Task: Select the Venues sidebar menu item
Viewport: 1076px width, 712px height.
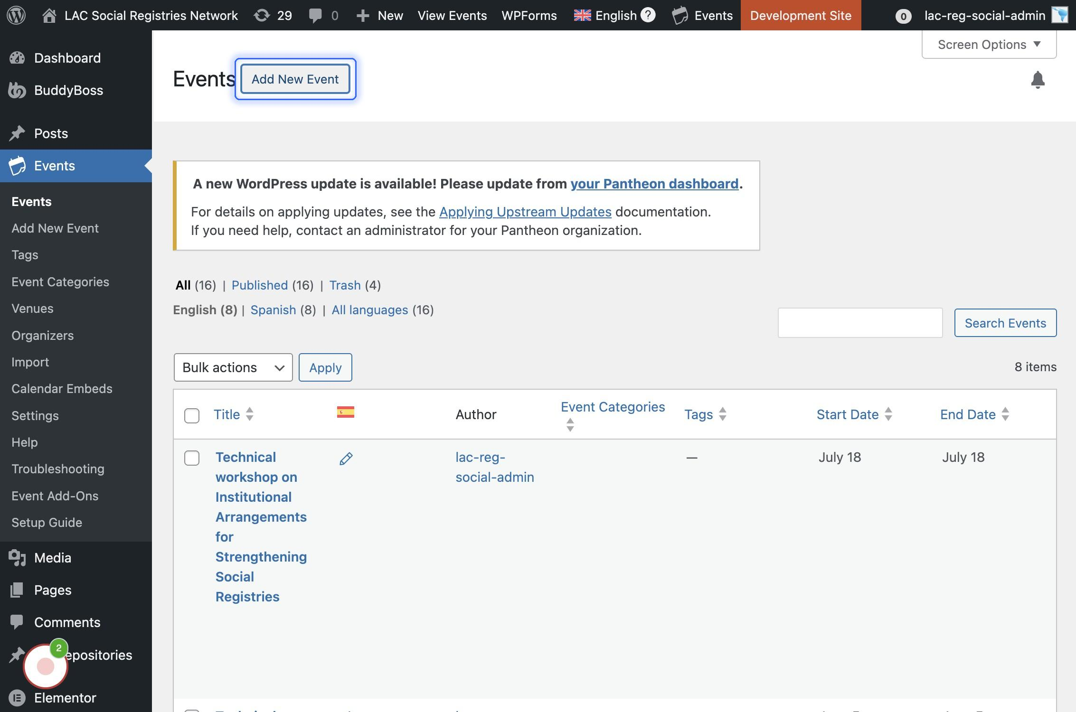Action: tap(32, 309)
